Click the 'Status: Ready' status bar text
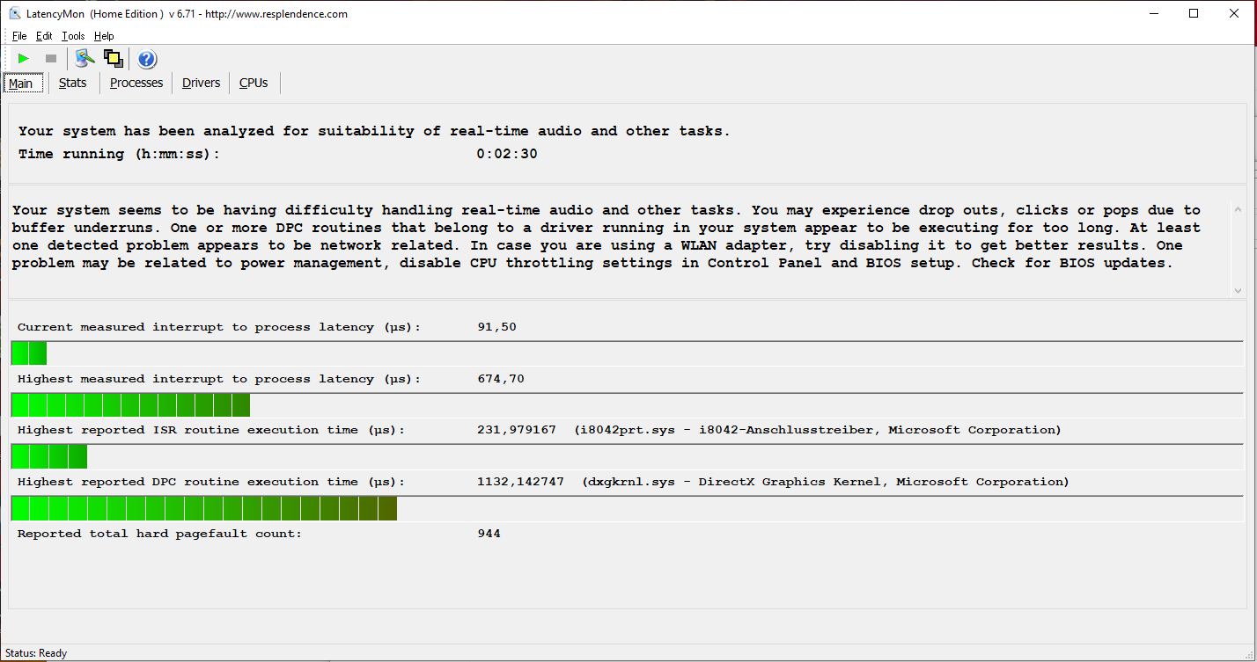This screenshot has width=1257, height=662. (36, 653)
